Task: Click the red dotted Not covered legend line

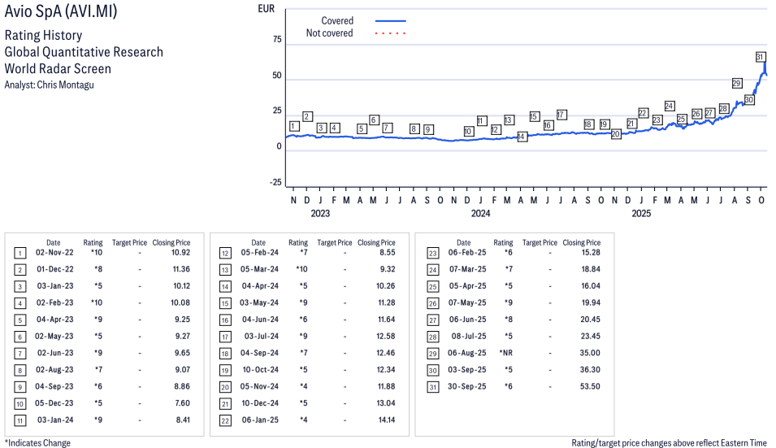Action: [390, 33]
